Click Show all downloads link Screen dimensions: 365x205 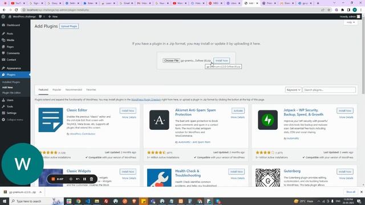pos(351,192)
